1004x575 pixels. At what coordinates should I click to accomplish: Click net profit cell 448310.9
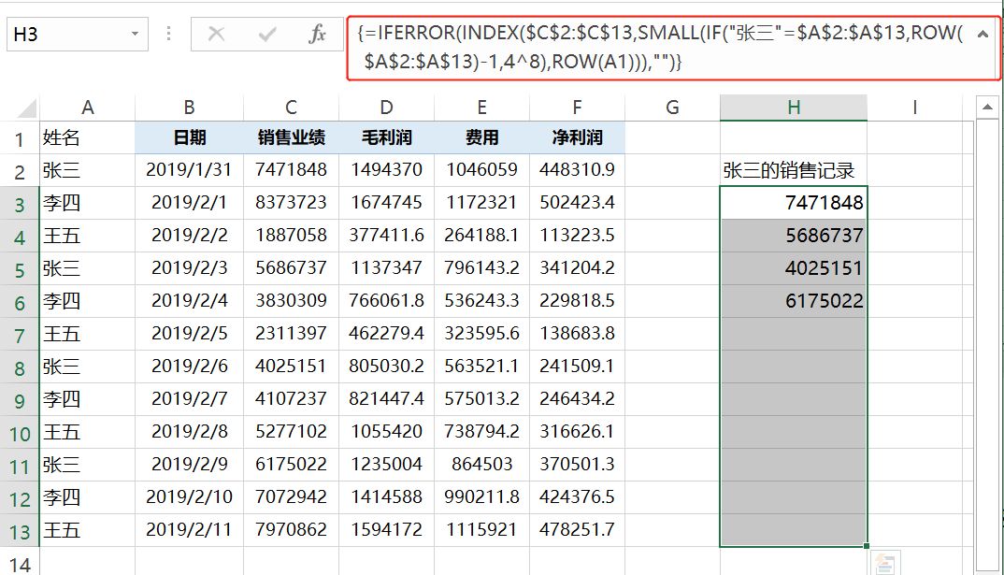(x=577, y=170)
